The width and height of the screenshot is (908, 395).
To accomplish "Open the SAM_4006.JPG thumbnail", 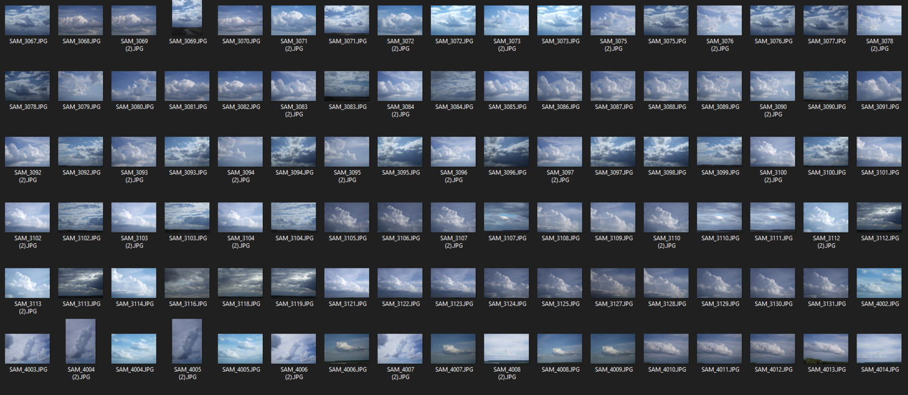I will (347, 349).
